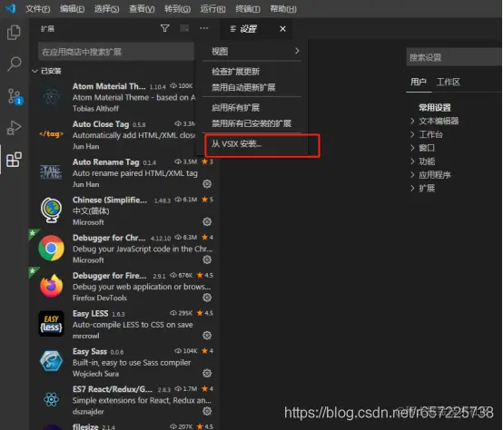Open manage gear for Debugger for Firefox
Screen dimensions: 503x430
pos(207,298)
